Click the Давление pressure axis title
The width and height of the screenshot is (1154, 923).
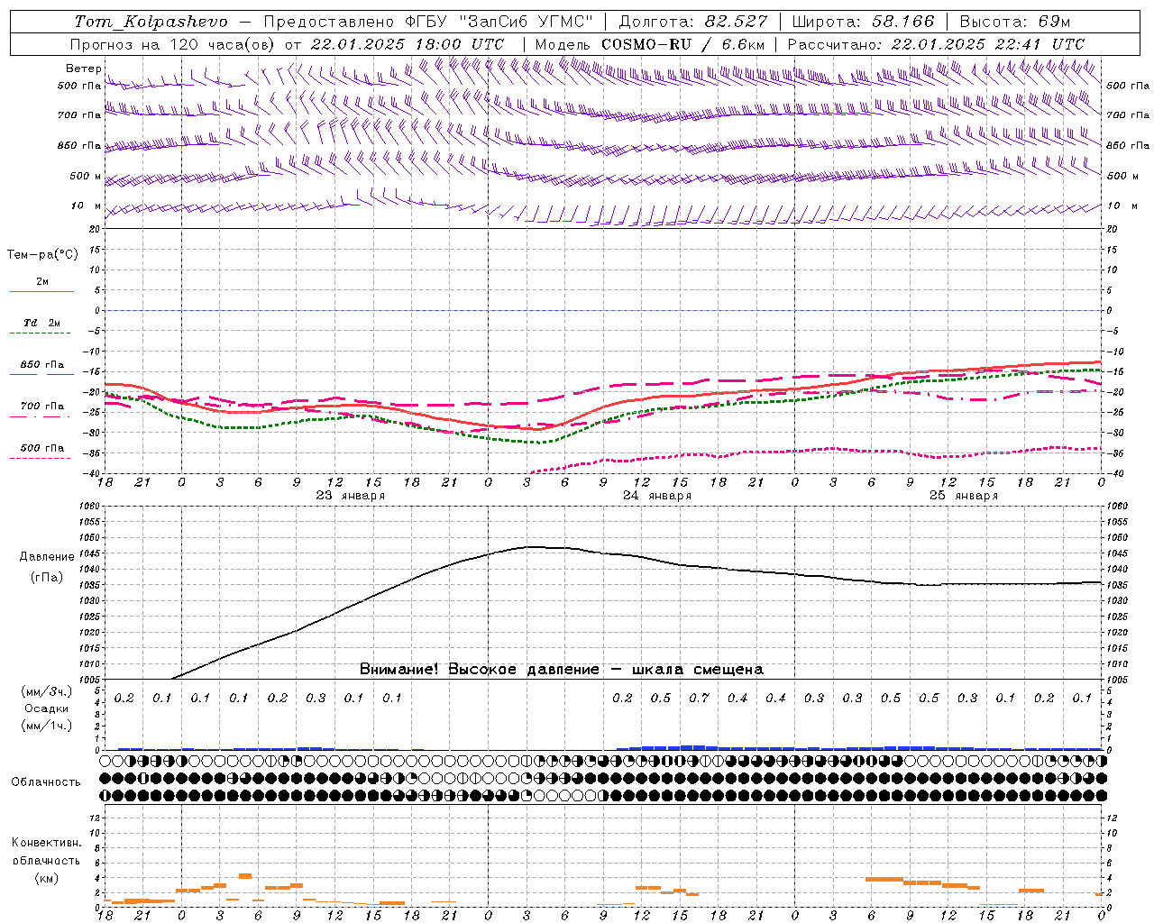pyautogui.click(x=47, y=557)
